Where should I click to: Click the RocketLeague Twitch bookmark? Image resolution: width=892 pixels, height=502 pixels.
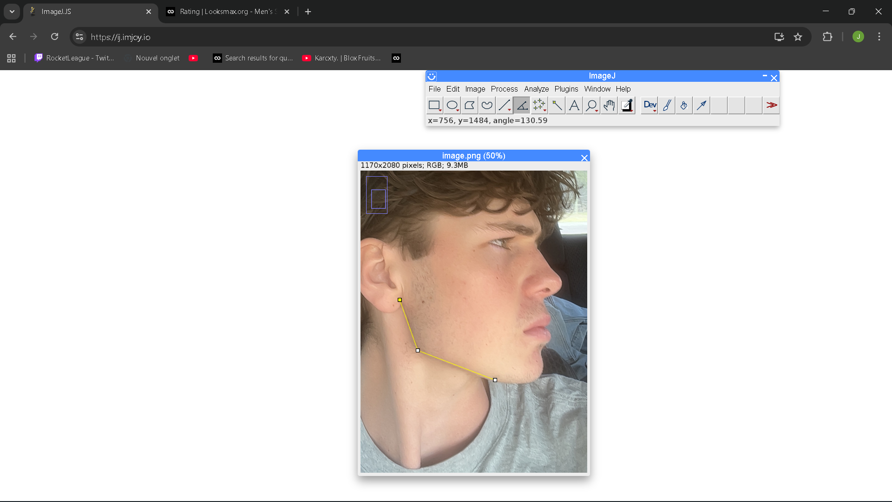(74, 58)
